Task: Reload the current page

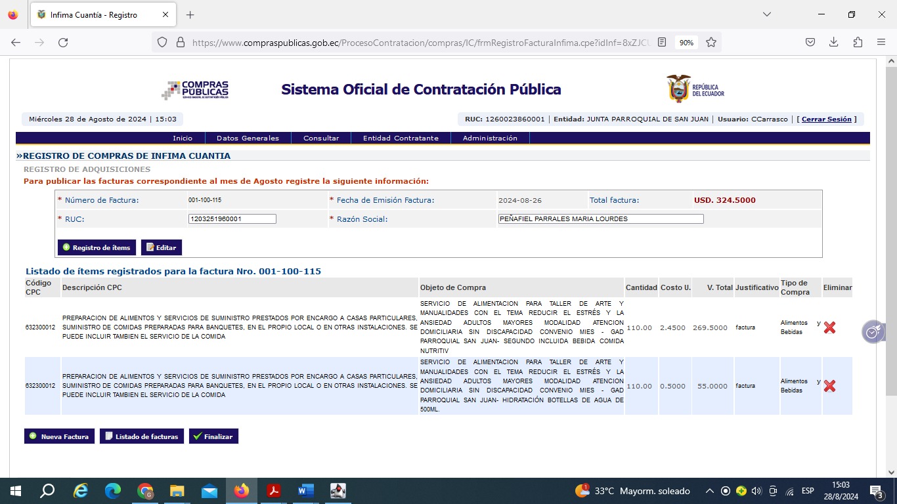Action: [63, 42]
